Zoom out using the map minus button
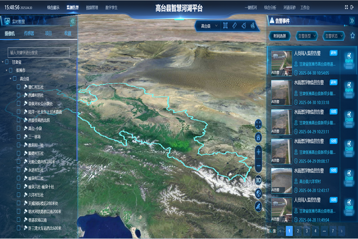This screenshot has width=358, height=239. (258, 165)
